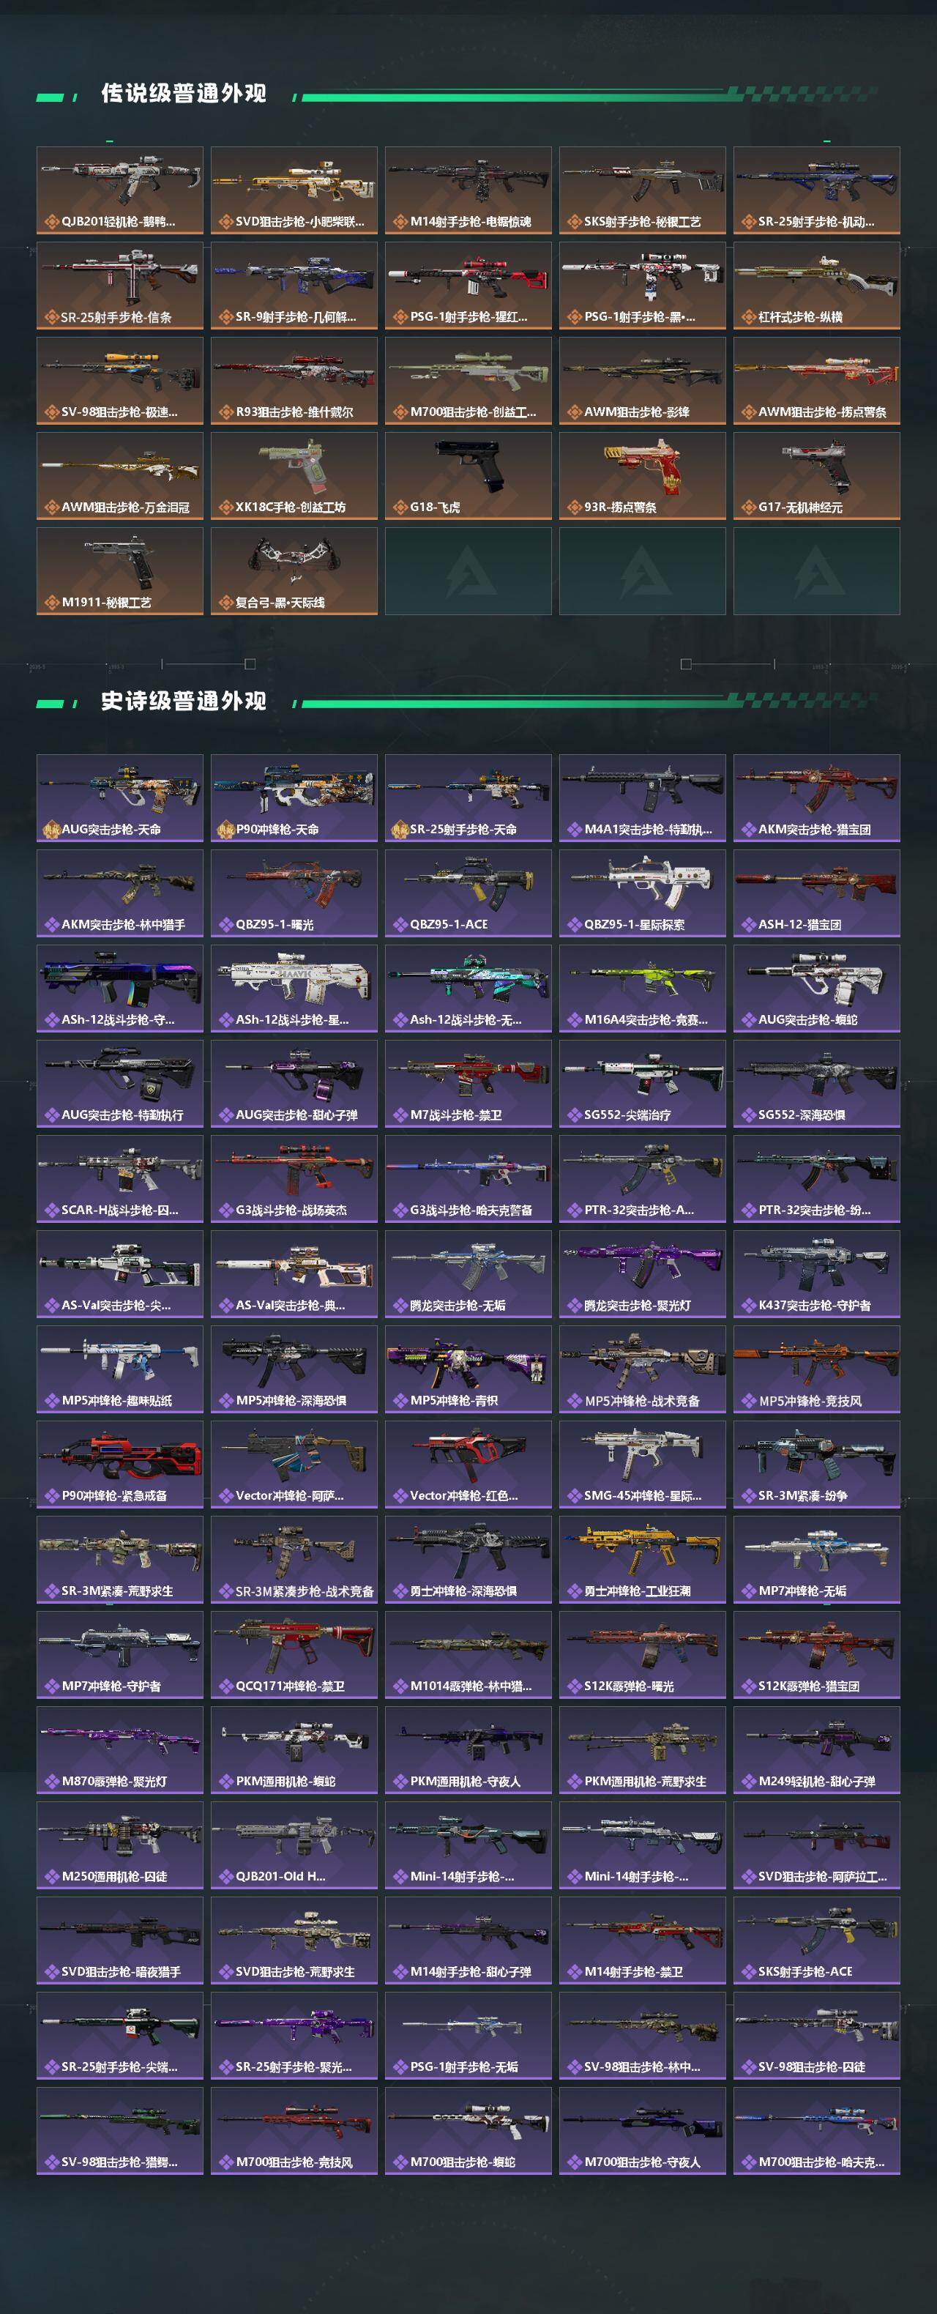Select the M7战斗步枪-禁卫 skin

point(468,1083)
